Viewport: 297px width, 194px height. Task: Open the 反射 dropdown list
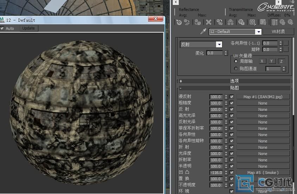tap(201, 45)
